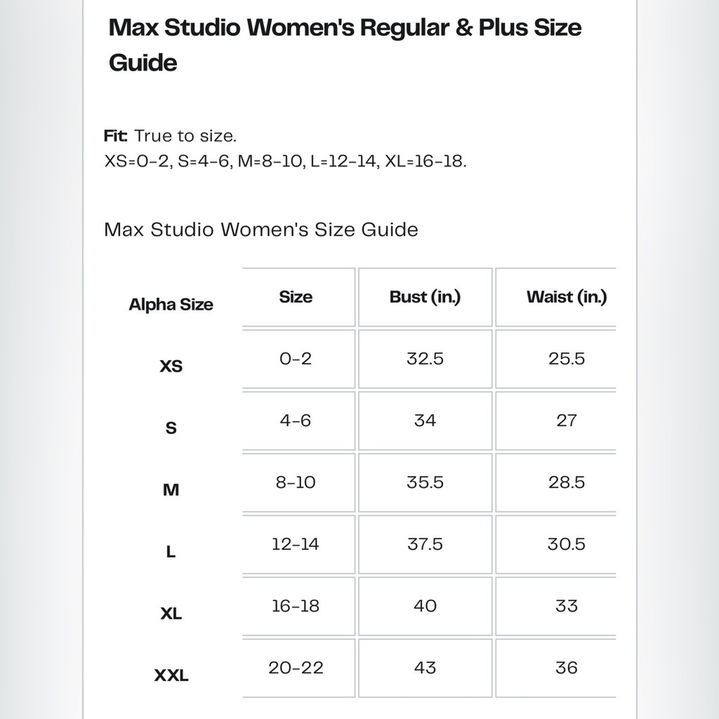Click the Bust (in.) column header
The height and width of the screenshot is (719, 719).
pyautogui.click(x=425, y=297)
